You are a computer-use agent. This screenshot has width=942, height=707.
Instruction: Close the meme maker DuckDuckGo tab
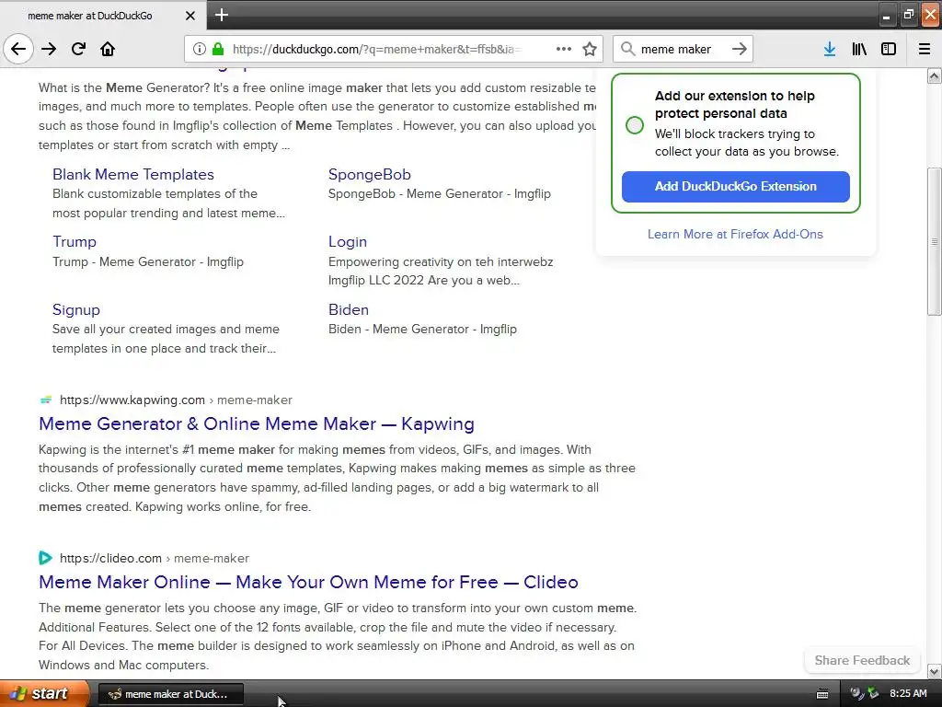click(x=190, y=16)
